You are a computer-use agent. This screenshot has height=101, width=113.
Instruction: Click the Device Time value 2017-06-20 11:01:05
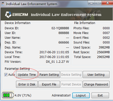click(x=54, y=52)
